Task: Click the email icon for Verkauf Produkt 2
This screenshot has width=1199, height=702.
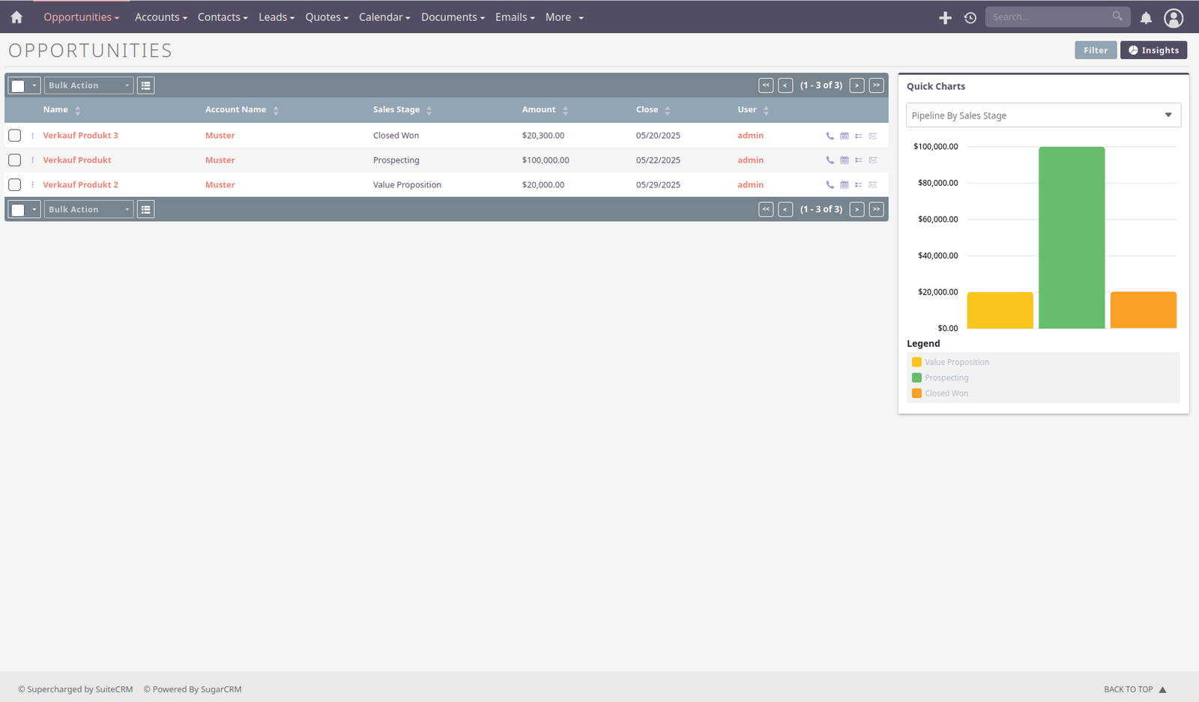Action: coord(873,185)
